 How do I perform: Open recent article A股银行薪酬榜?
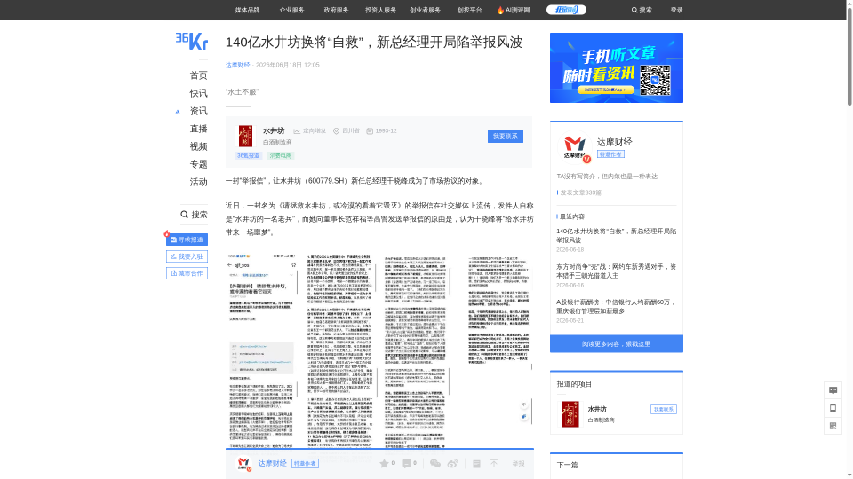(x=617, y=306)
